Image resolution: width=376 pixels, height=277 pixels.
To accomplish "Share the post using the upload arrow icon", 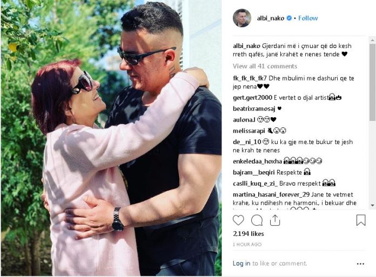I will pos(275,220).
